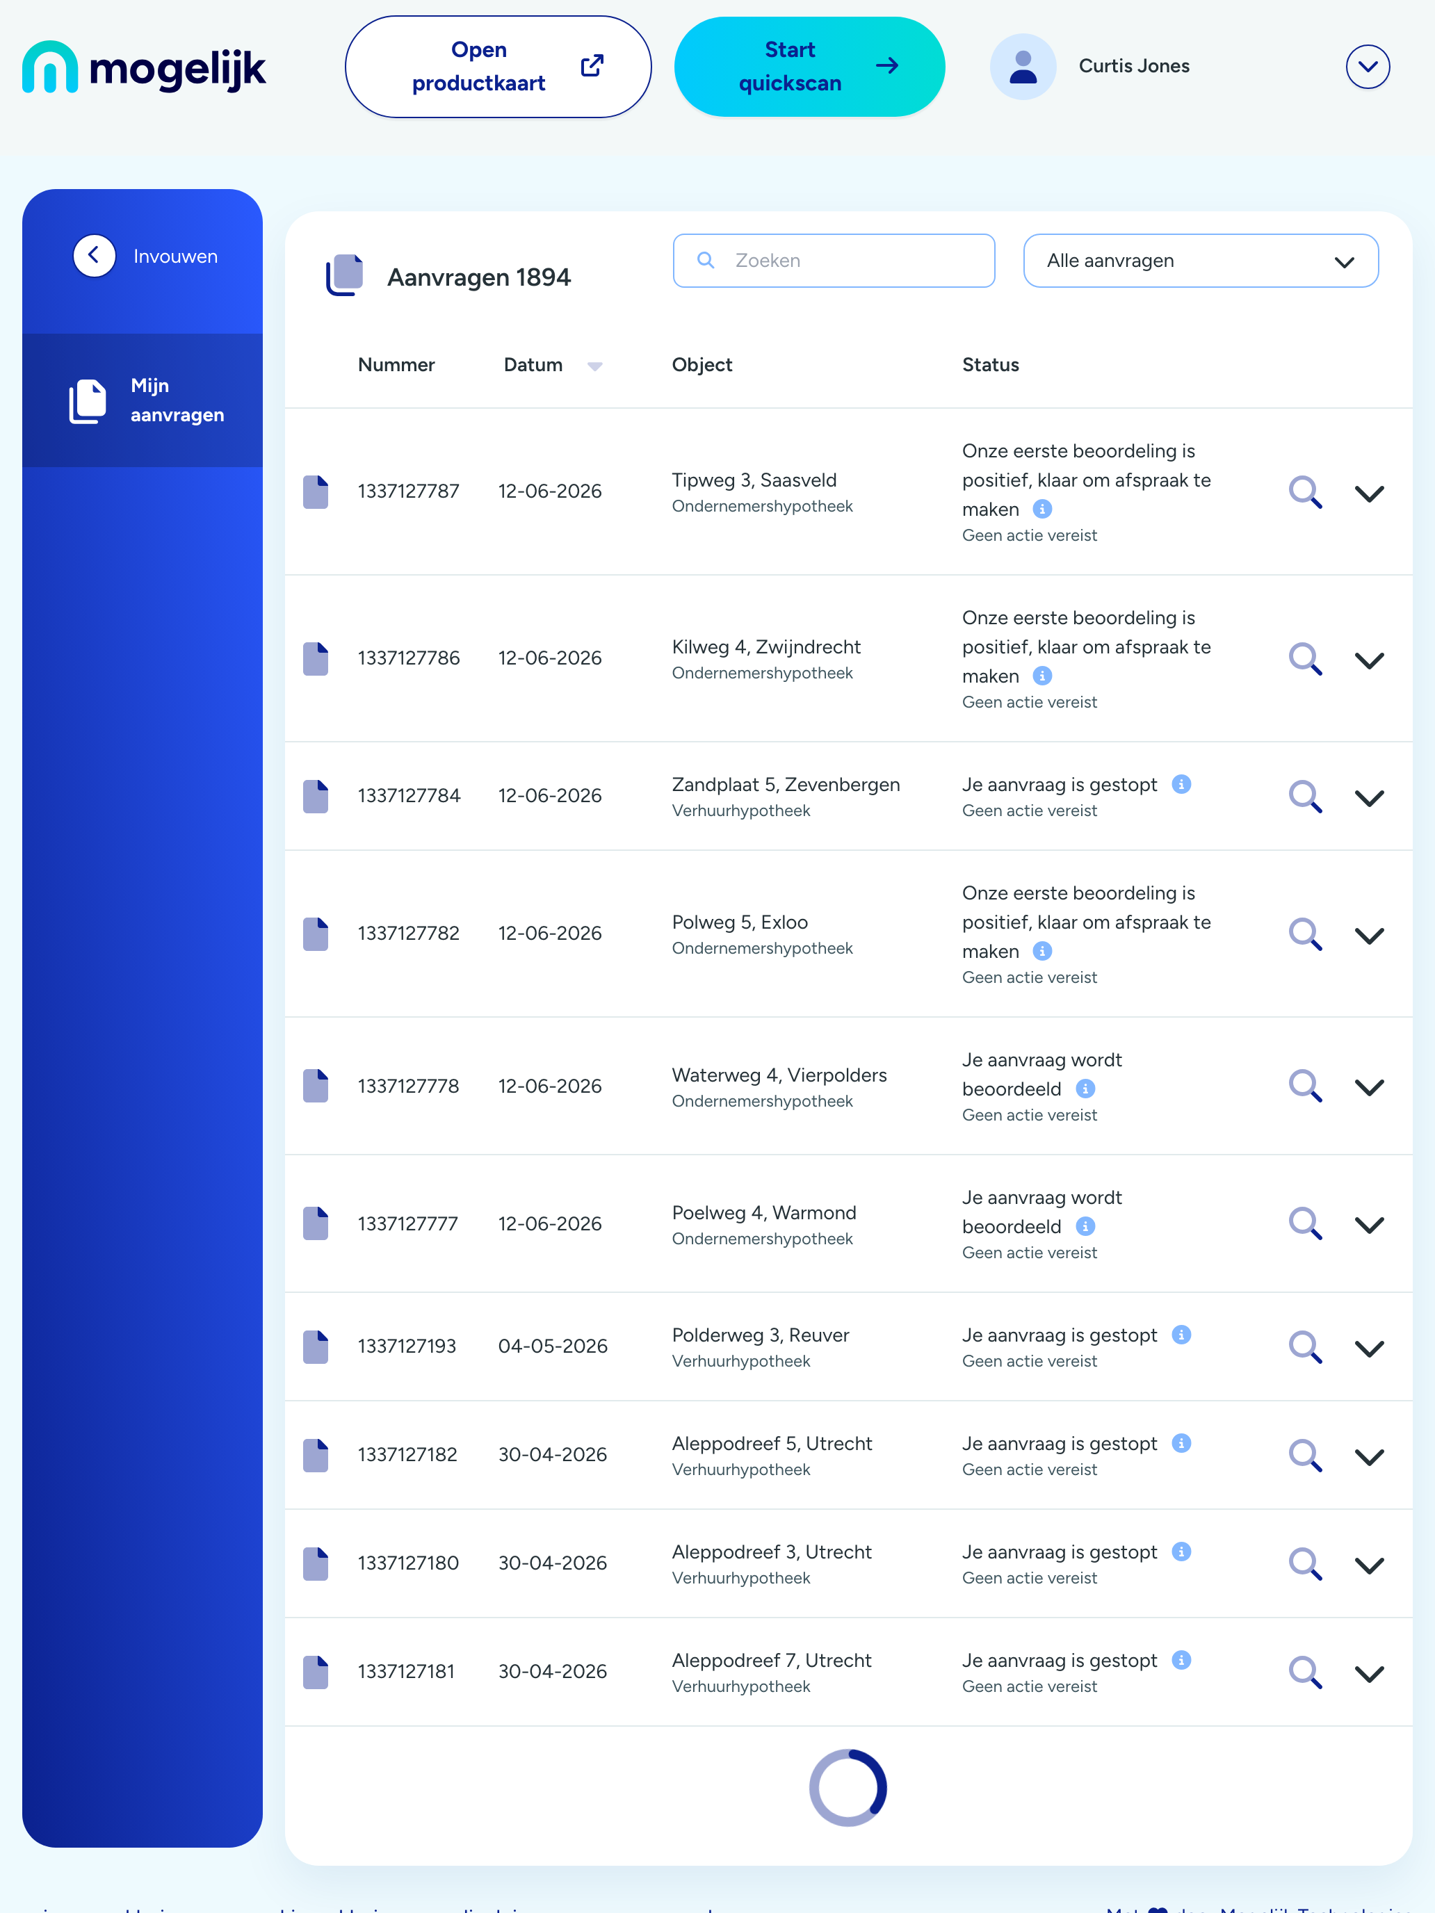Show status info for Polderweg 3, Reuver
Viewport: 1435px width, 1913px height.
1181,1335
